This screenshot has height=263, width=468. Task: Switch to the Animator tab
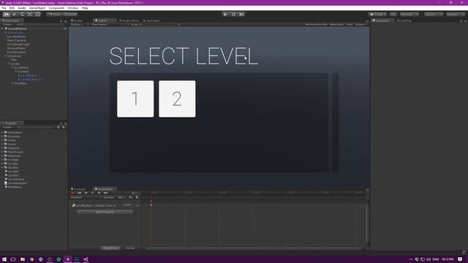tap(151, 20)
